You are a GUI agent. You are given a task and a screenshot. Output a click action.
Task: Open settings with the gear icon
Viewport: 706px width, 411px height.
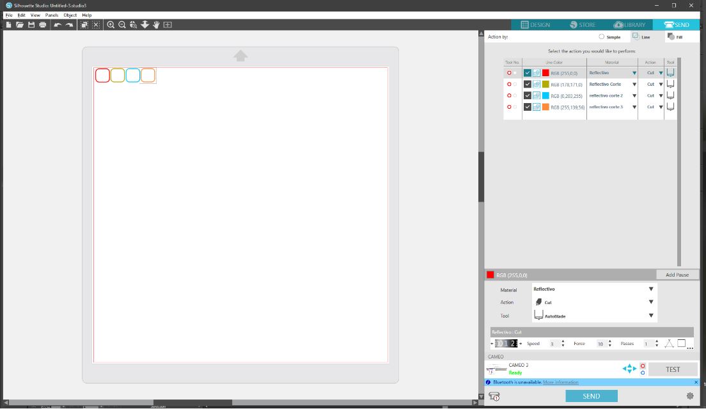pos(690,396)
